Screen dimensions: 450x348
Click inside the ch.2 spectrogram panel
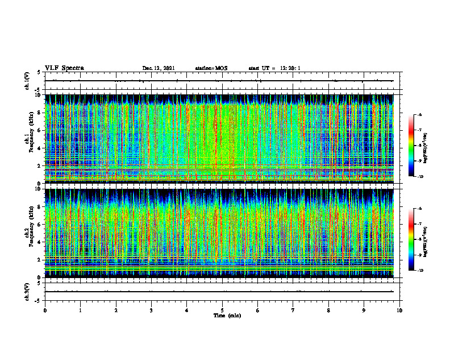point(219,233)
